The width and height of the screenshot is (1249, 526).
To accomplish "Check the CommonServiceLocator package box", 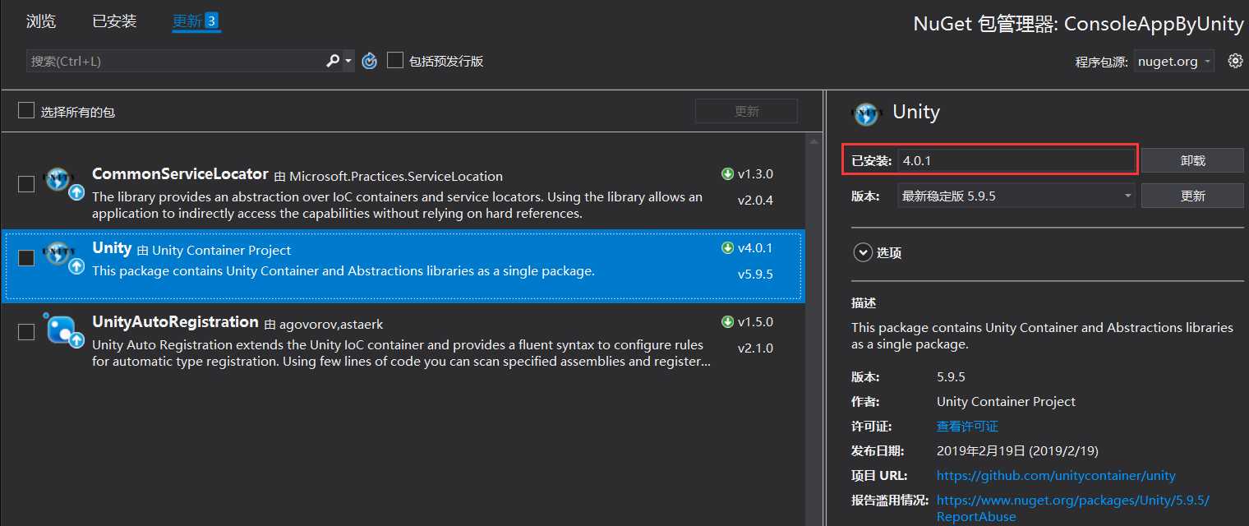I will [26, 184].
